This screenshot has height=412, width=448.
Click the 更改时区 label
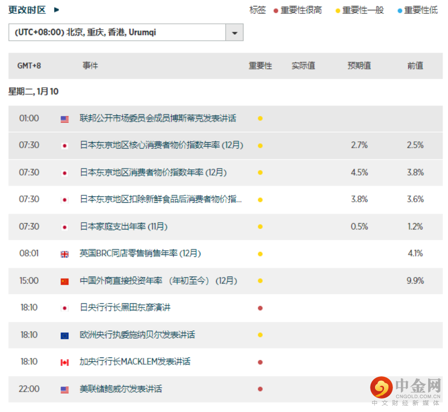coord(27,10)
